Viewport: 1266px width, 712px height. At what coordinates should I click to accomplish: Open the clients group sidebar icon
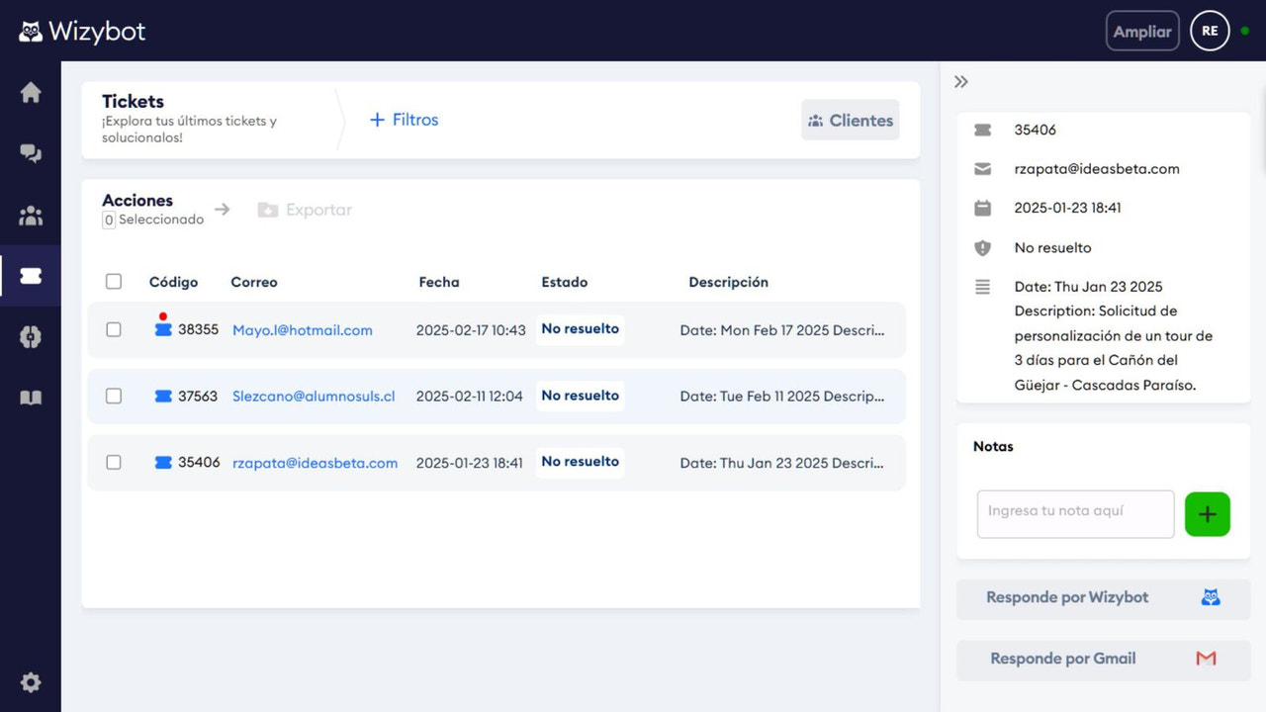coord(31,215)
